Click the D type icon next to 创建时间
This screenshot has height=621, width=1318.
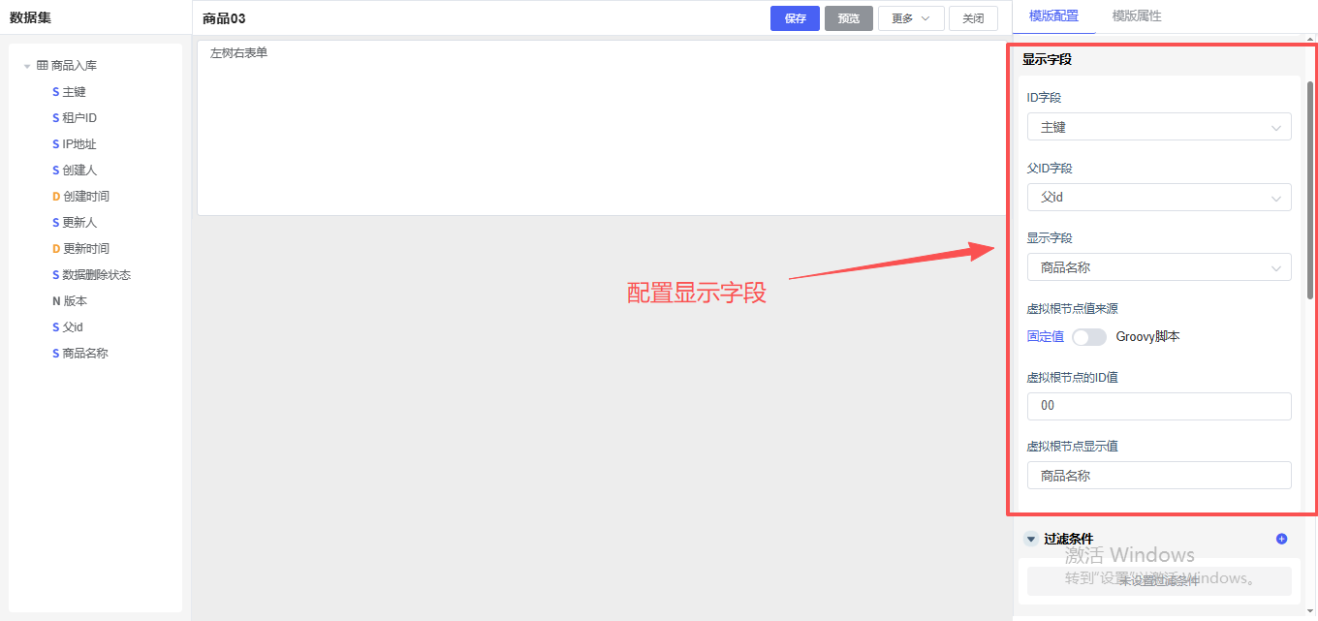coord(56,197)
